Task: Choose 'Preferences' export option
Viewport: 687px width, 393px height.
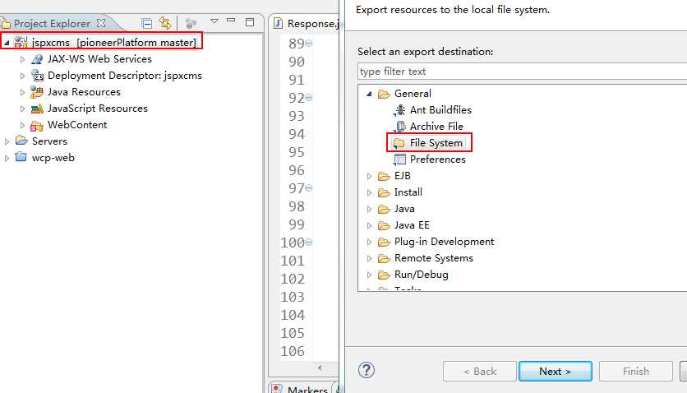Action: [438, 159]
